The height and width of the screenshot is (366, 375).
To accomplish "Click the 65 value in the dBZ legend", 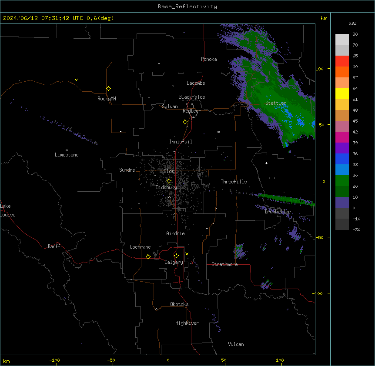I will (x=355, y=56).
